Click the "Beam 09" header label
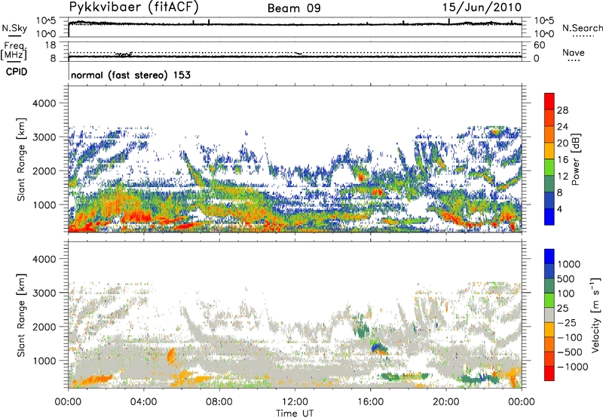 point(294,8)
